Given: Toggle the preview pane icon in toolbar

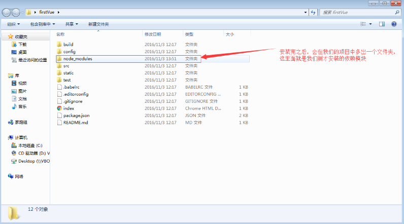Looking at the screenshot, I should pyautogui.click(x=381, y=24).
